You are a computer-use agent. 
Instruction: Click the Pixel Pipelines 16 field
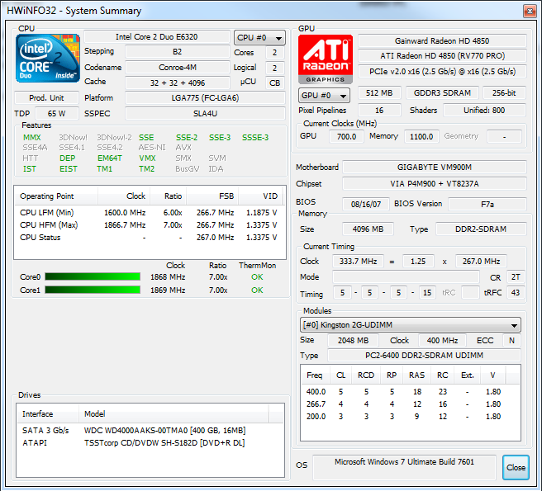pyautogui.click(x=379, y=110)
